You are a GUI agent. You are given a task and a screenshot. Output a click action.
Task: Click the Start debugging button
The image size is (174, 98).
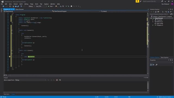[50, 6]
